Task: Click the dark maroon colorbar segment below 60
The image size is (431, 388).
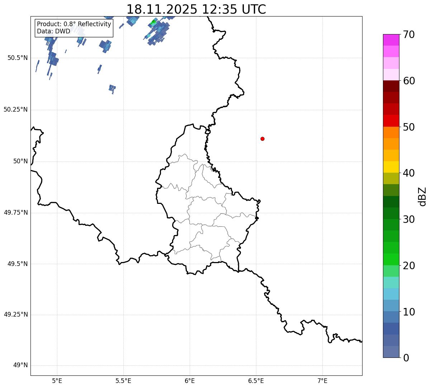Action: [391, 86]
